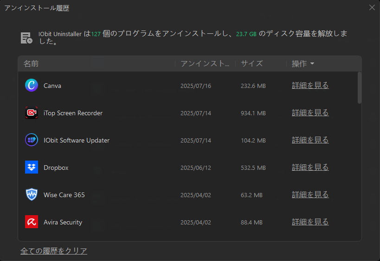This screenshot has height=261, width=380.
Task: Select the Avira Security name text
Action: [63, 222]
